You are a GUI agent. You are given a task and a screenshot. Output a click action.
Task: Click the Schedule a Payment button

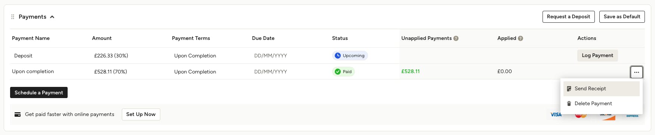[39, 92]
